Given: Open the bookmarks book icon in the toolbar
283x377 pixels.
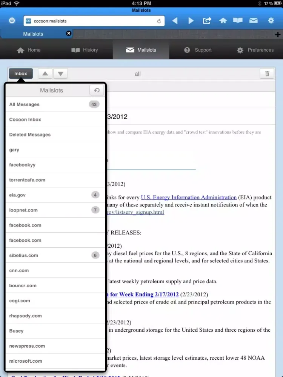Looking at the screenshot, I should pyautogui.click(x=238, y=21).
